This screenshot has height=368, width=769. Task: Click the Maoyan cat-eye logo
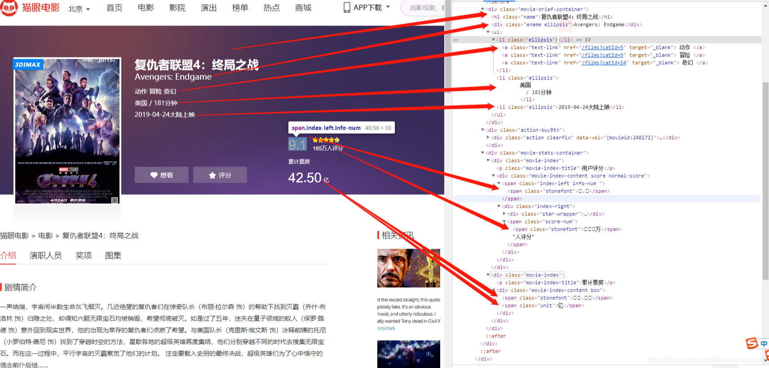pyautogui.click(x=9, y=8)
